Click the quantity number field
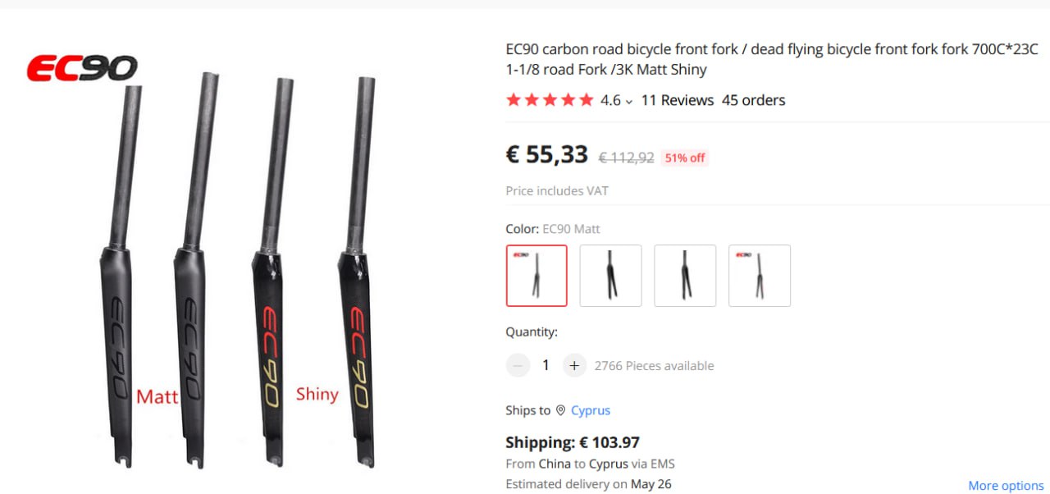 click(546, 365)
